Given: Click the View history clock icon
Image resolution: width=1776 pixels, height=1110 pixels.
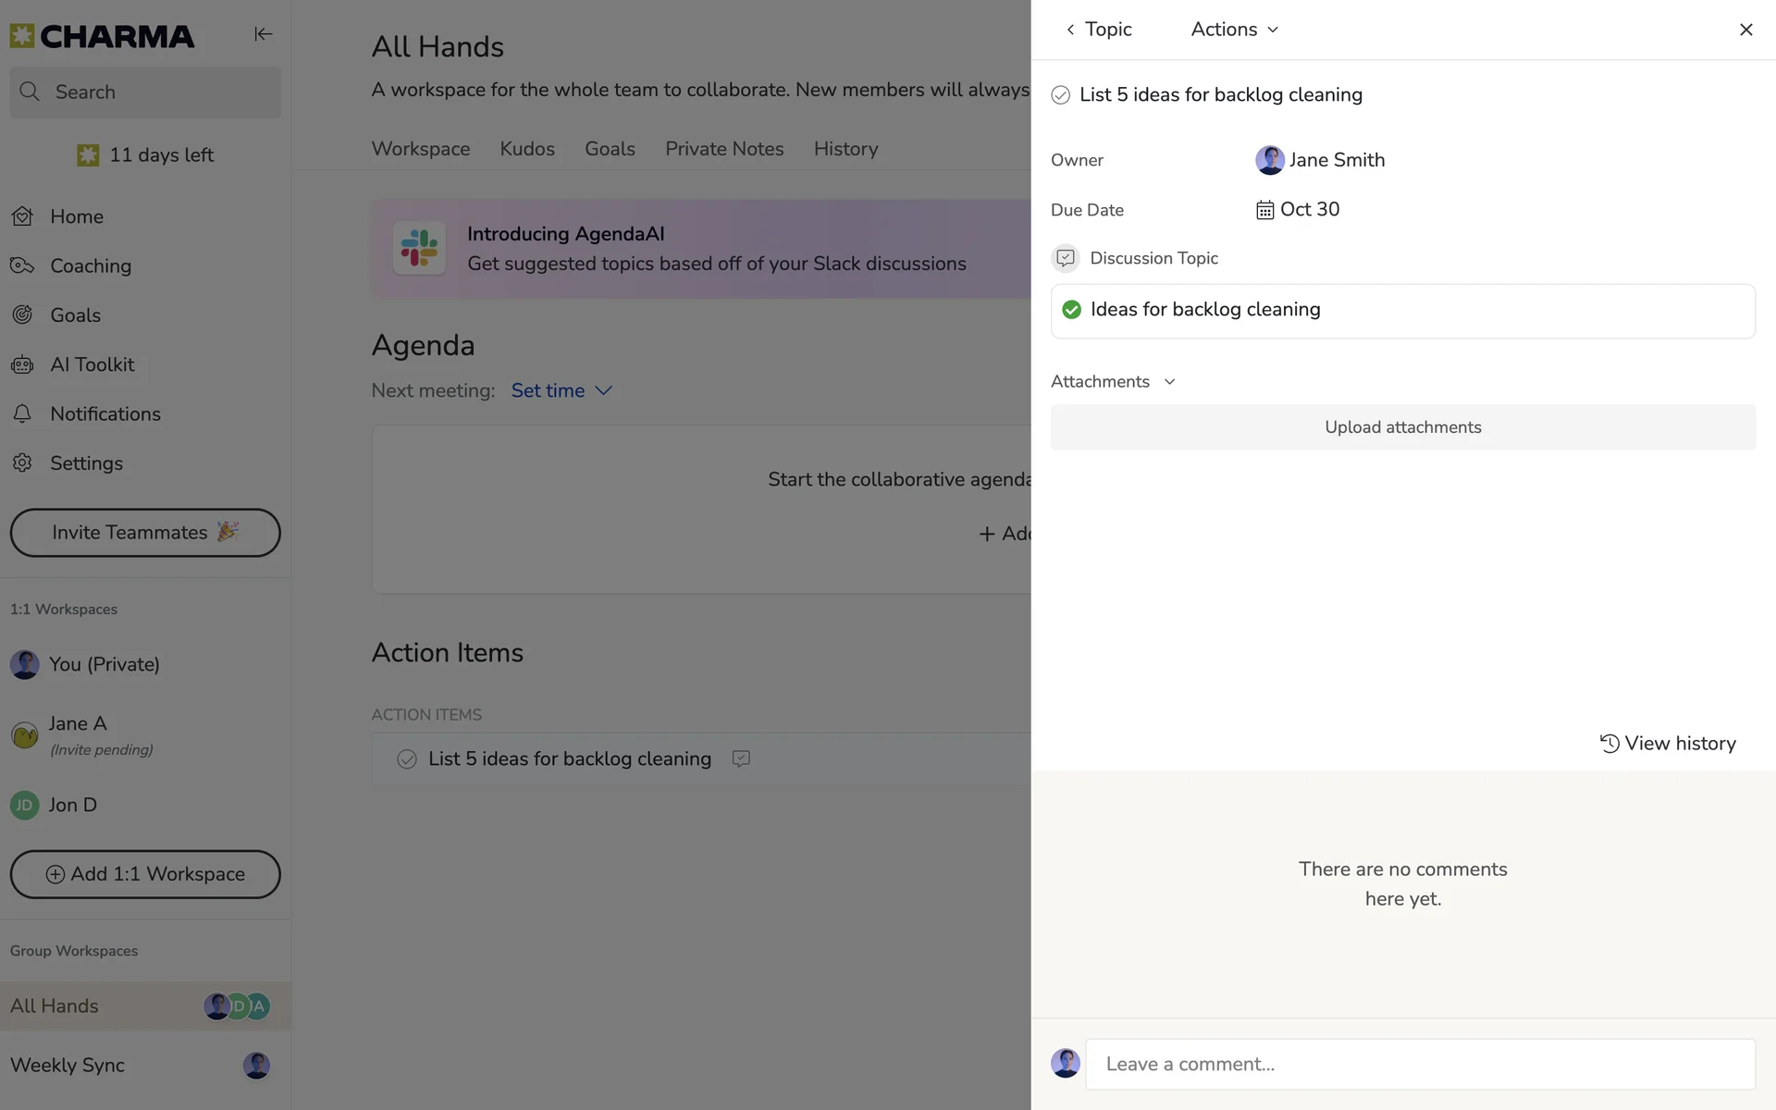Looking at the screenshot, I should pos(1609,744).
